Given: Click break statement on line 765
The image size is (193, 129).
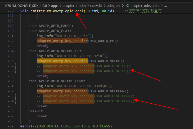Looking at the screenshot, I should point(43,106).
